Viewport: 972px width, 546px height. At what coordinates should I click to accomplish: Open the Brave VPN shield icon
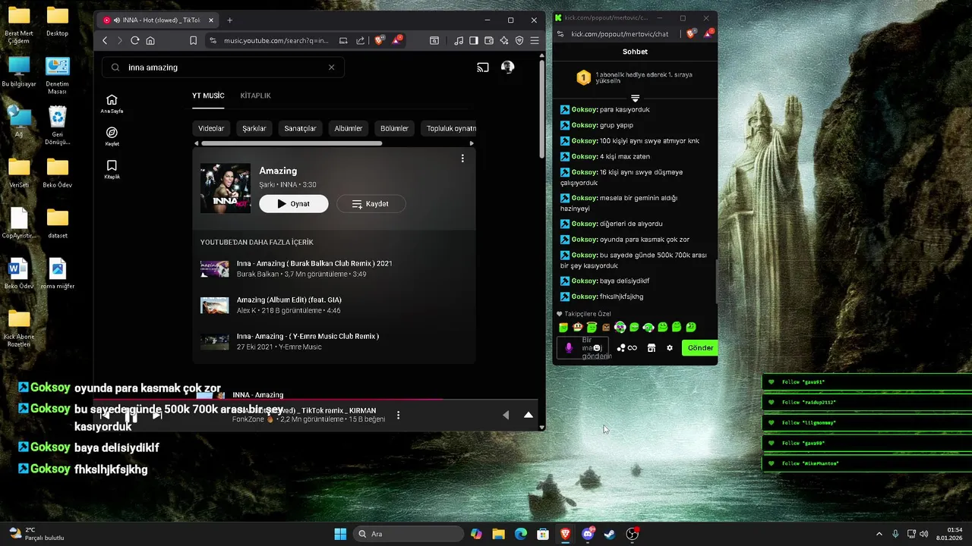tap(519, 40)
